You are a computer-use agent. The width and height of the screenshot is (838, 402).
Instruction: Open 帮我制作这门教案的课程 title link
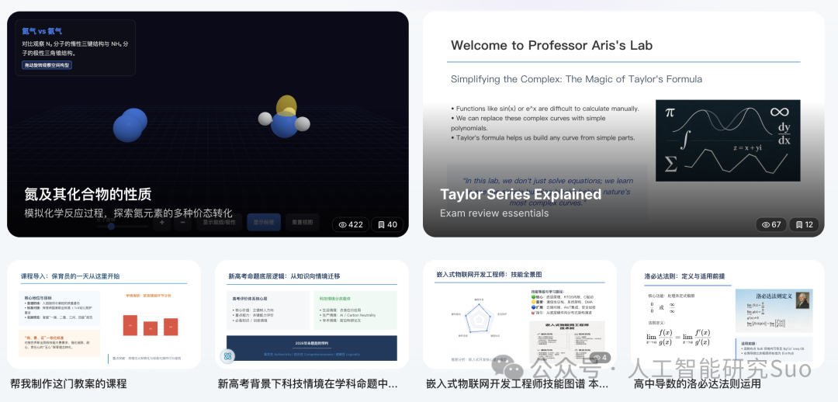click(68, 383)
